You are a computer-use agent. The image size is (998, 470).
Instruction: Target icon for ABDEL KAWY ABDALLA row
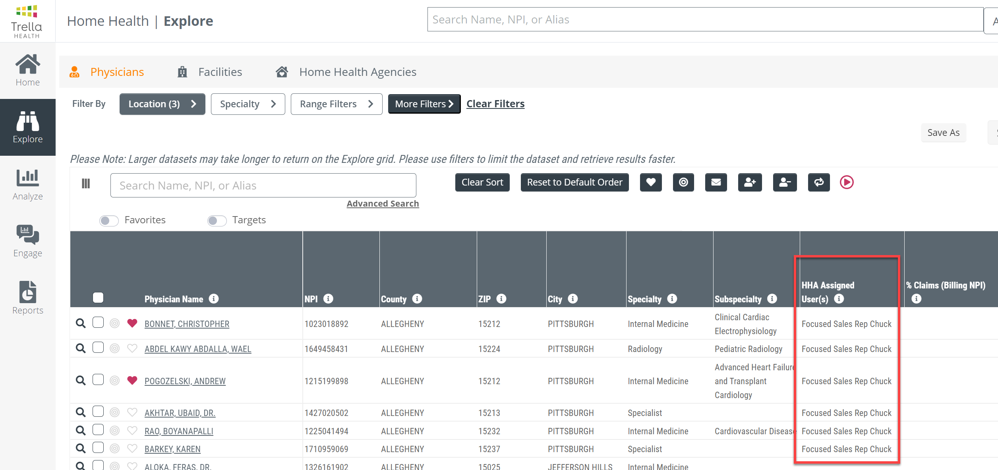(x=114, y=348)
